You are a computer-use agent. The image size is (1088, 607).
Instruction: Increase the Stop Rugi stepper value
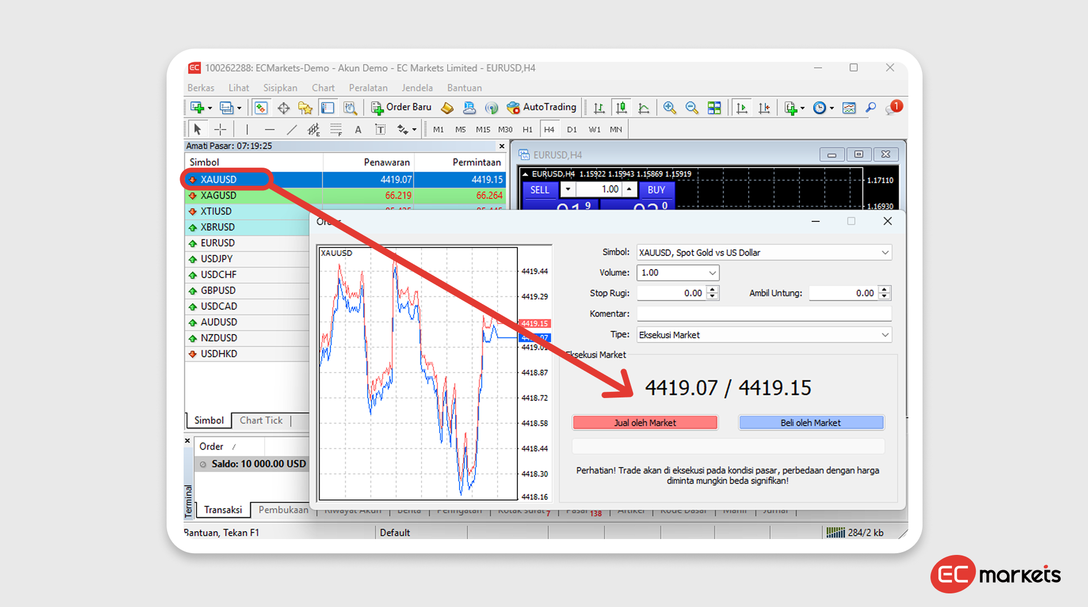[x=713, y=289]
